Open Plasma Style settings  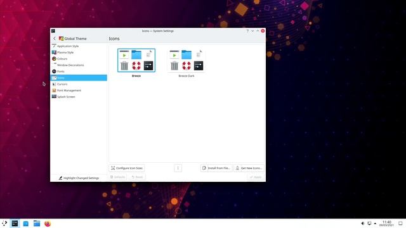pyautogui.click(x=79, y=53)
